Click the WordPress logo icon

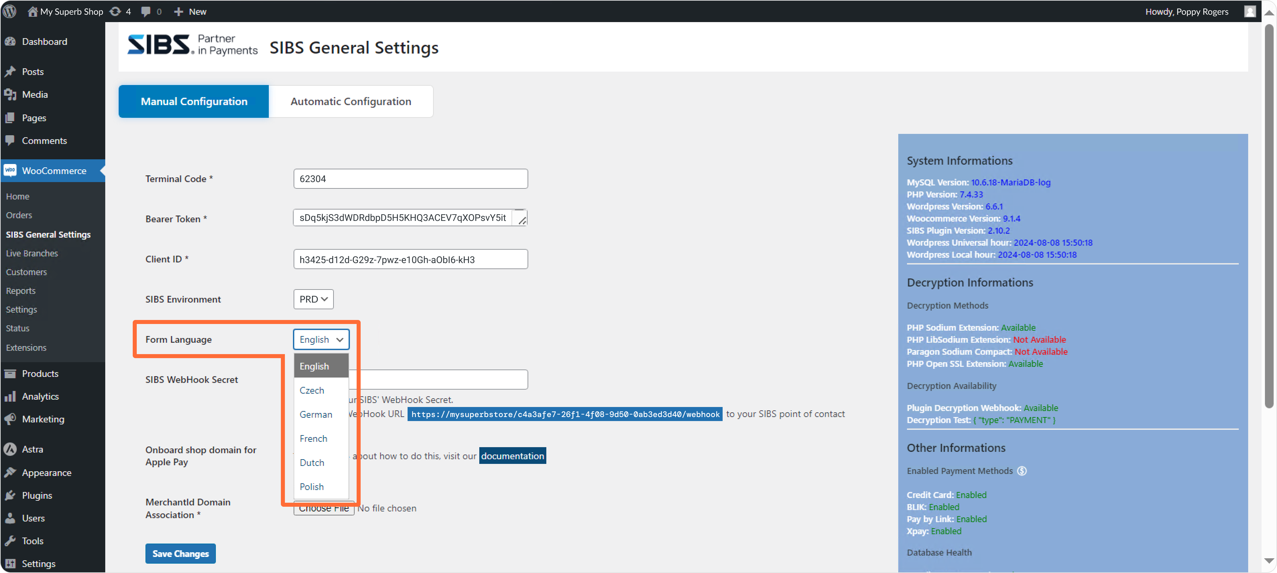click(10, 11)
